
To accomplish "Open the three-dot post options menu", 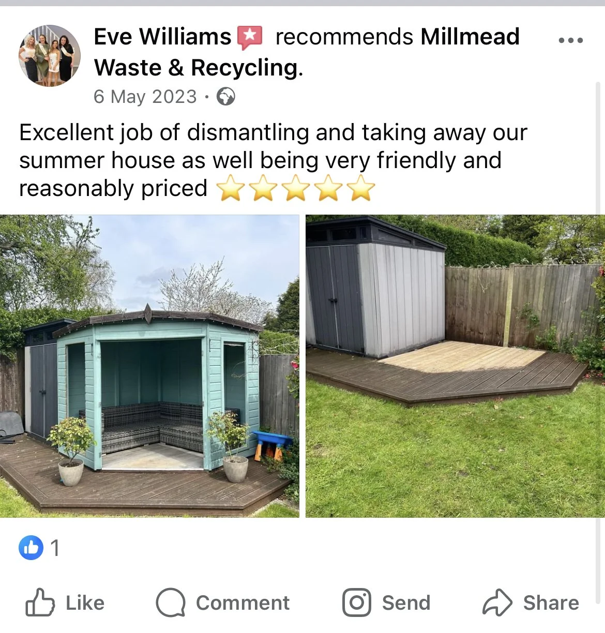I will [x=571, y=40].
